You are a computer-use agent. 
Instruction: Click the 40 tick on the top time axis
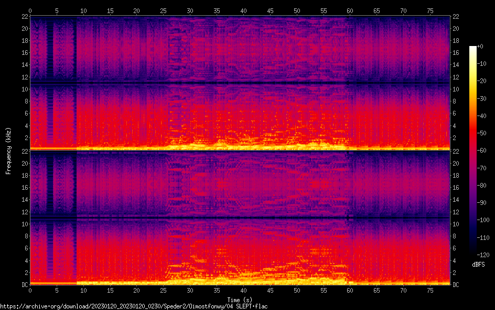click(243, 10)
